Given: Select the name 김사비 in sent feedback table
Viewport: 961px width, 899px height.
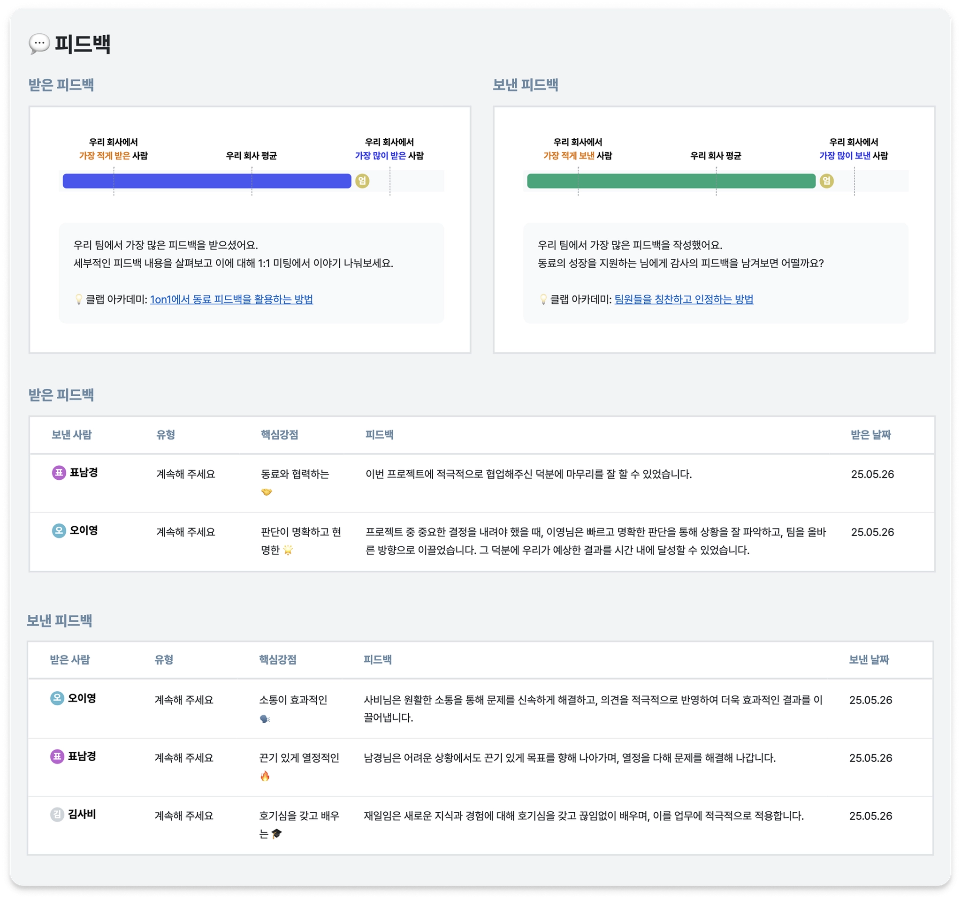Looking at the screenshot, I should click(82, 814).
